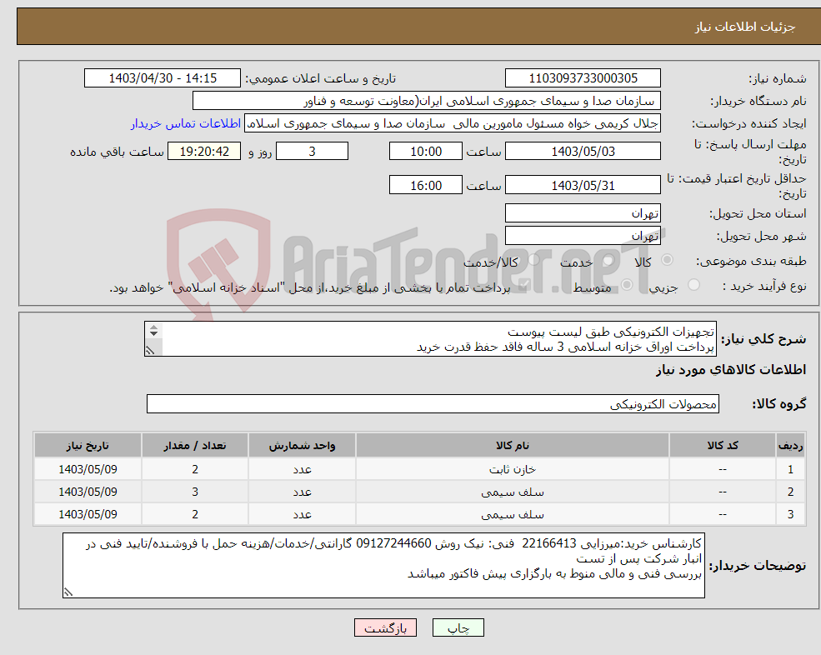Click the جزئیات اطلاعات نیاز header title
821x655 pixels.
click(744, 27)
